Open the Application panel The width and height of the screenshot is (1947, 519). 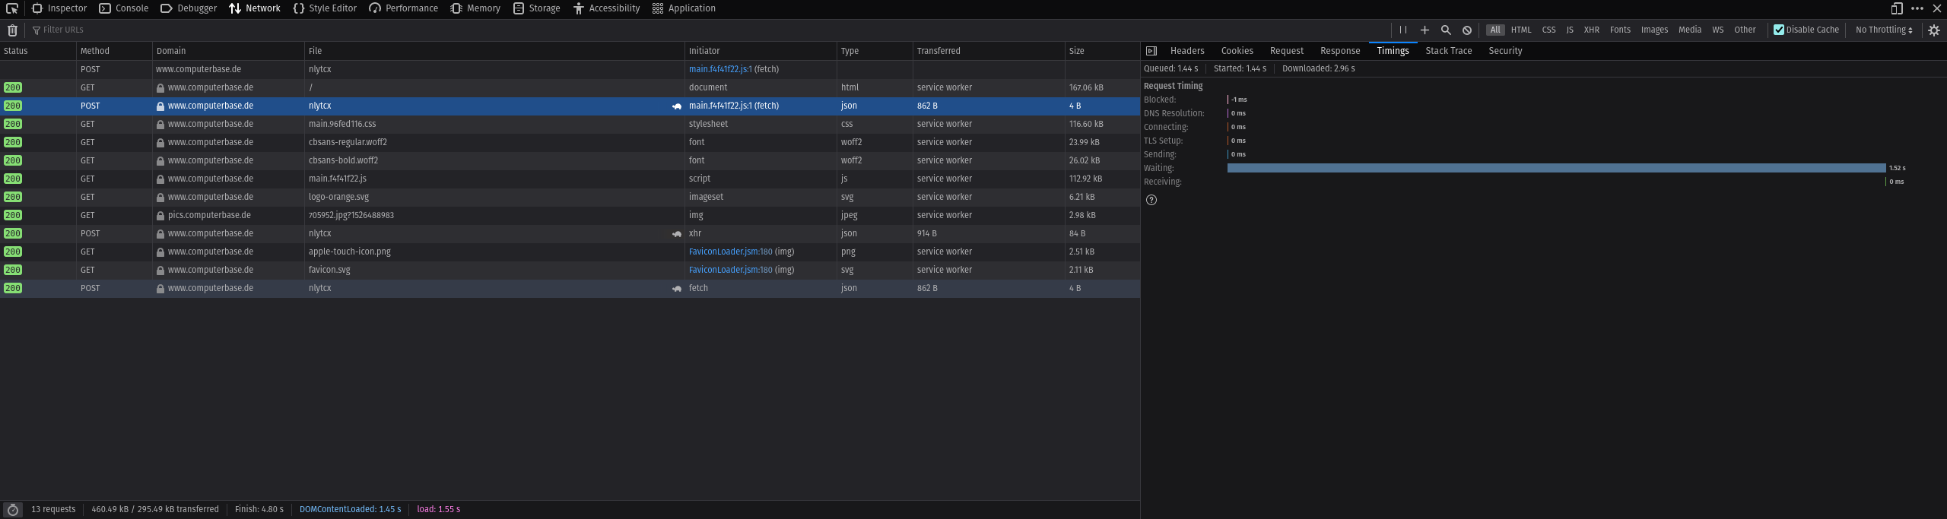[684, 8]
